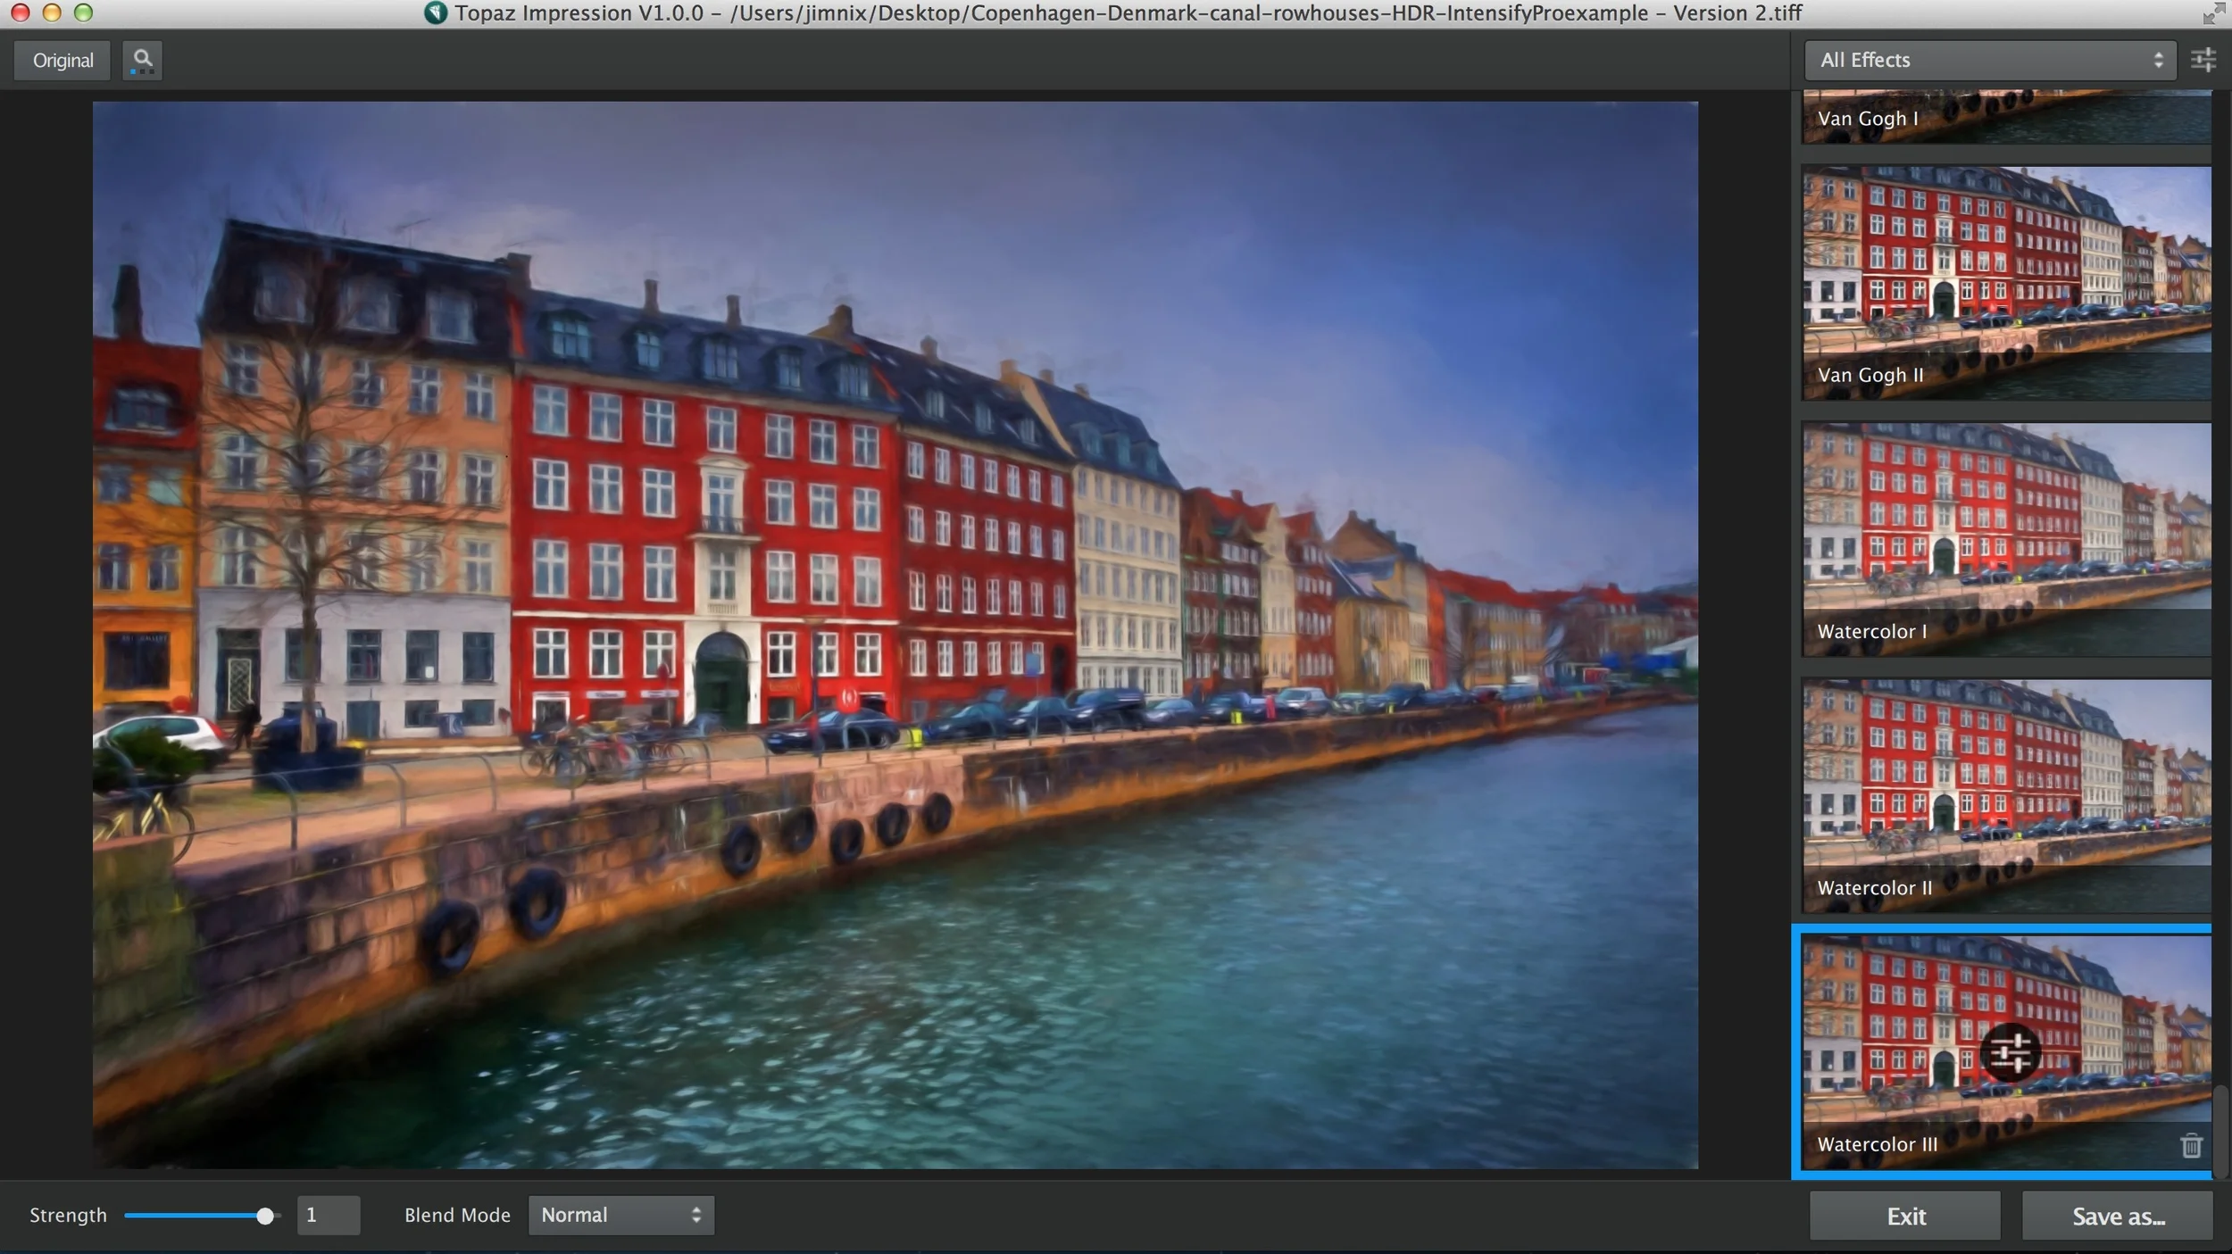
Task: Select the Watercolor III effect thumbnail
Action: (x=2006, y=1052)
